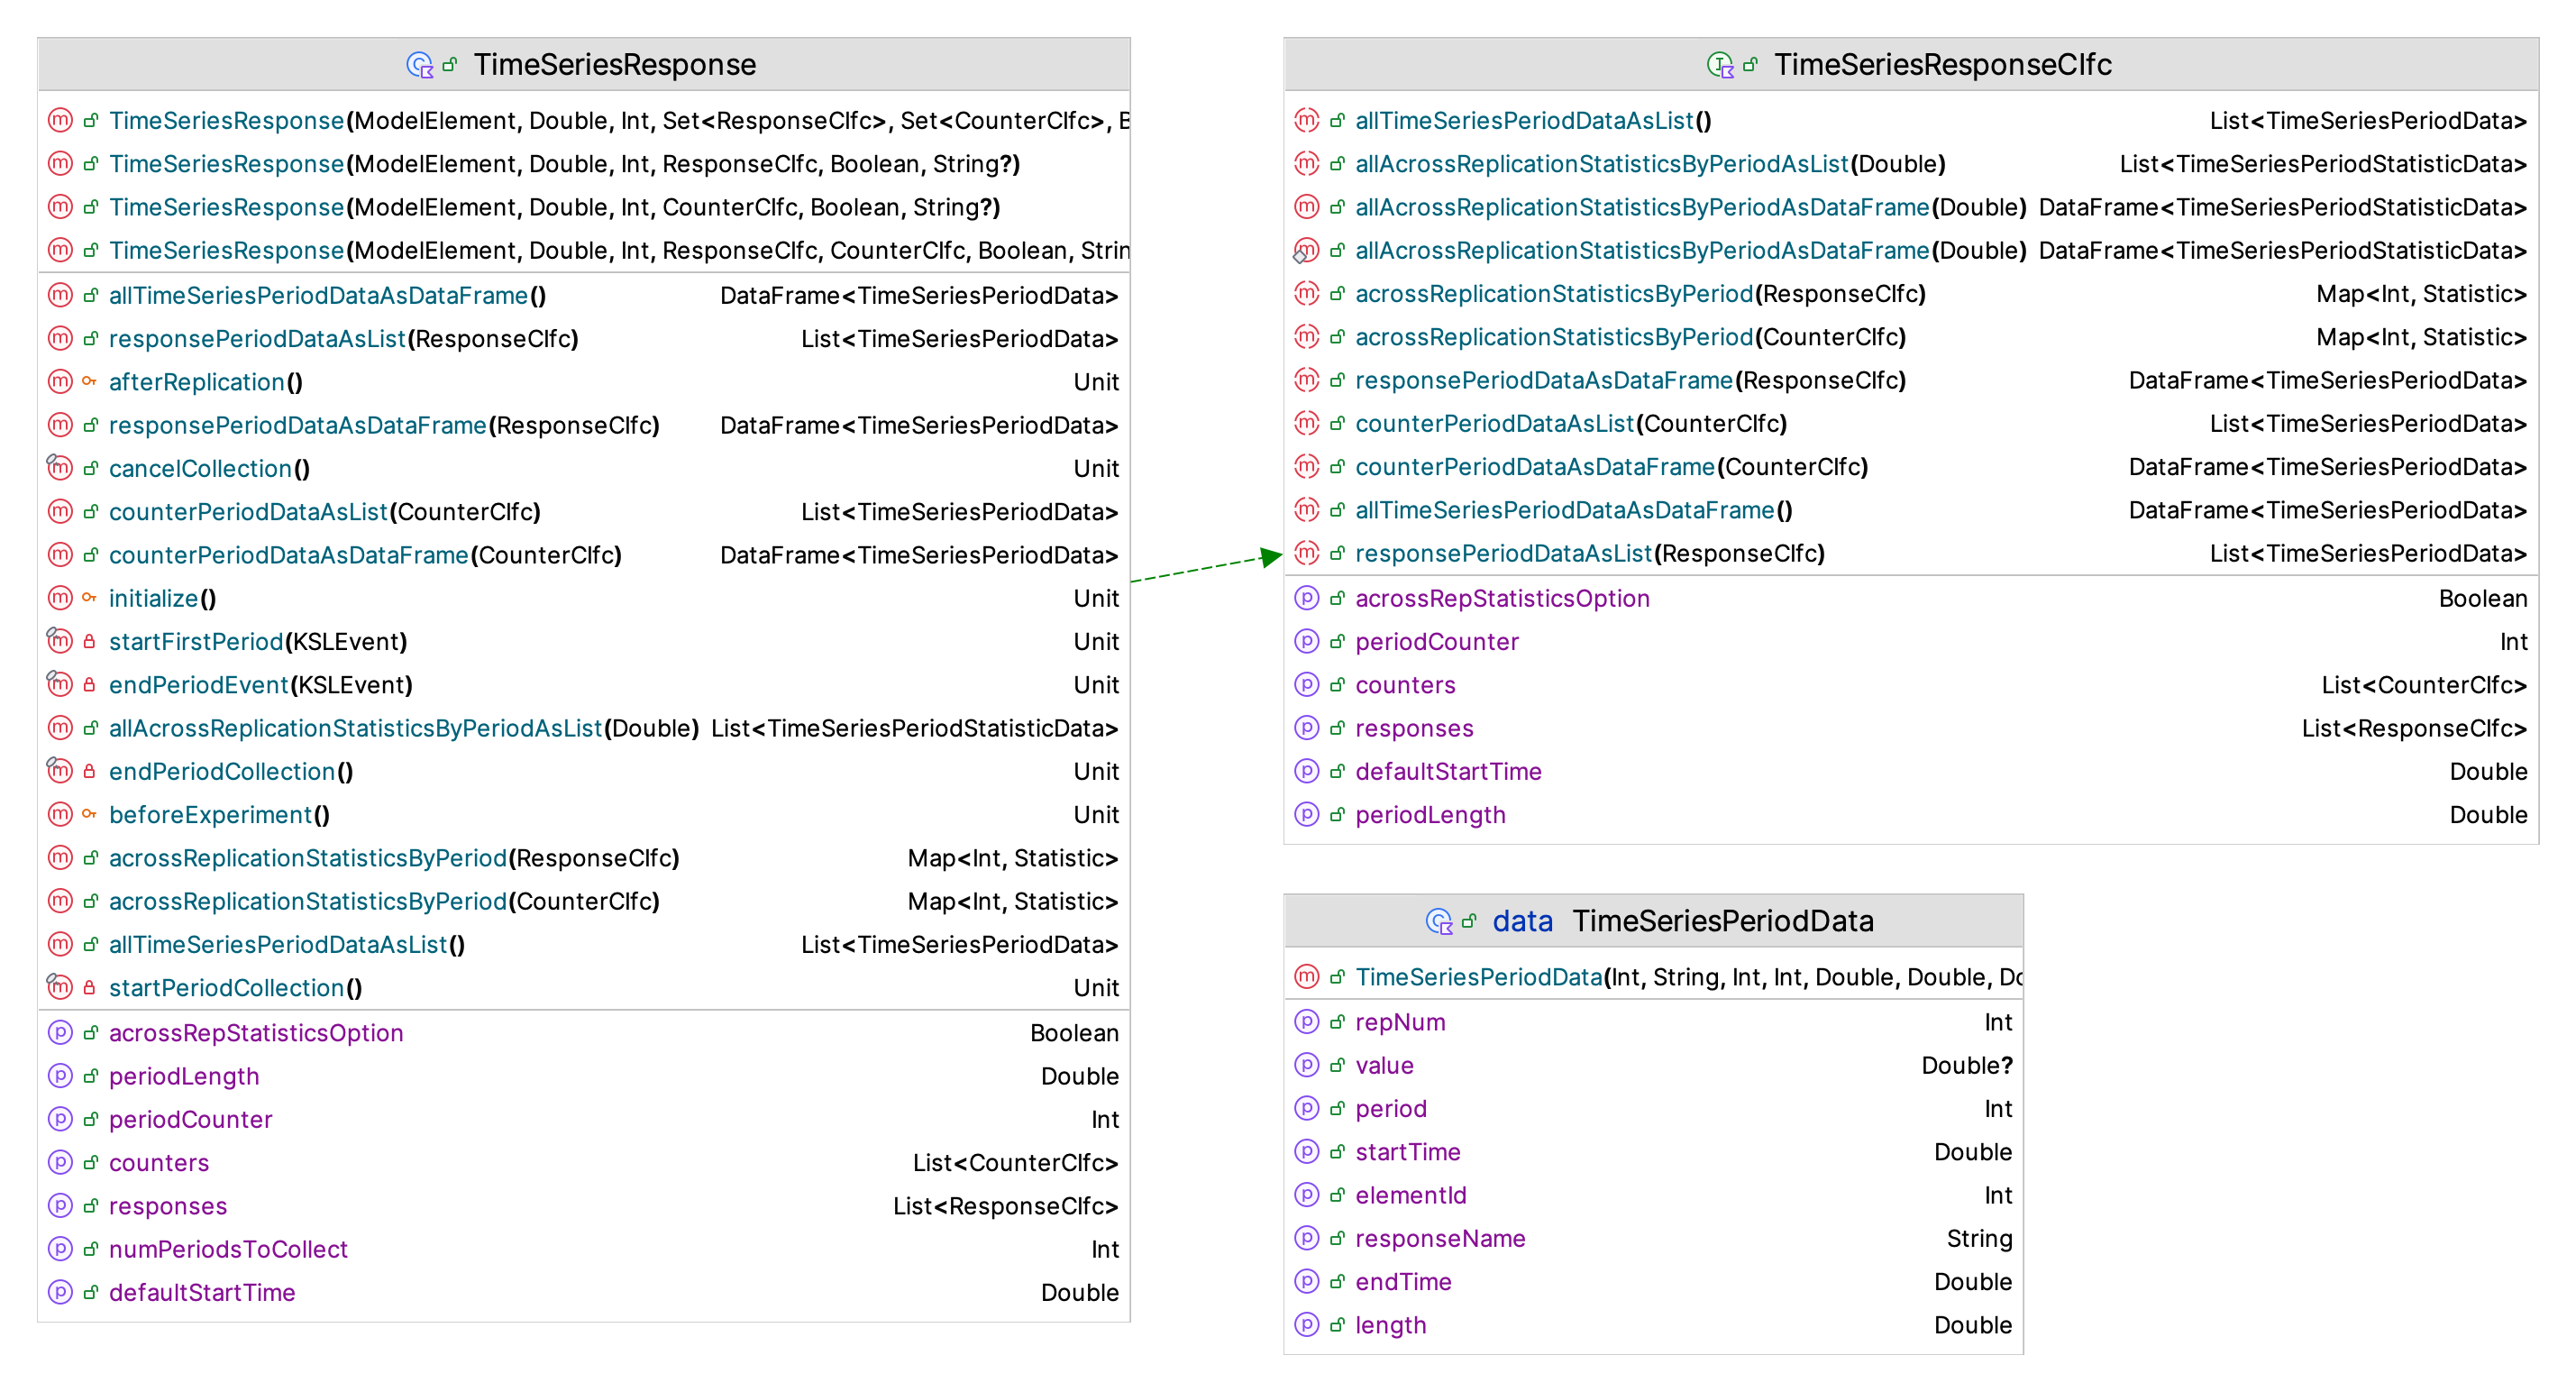The width and height of the screenshot is (2576, 1392).
Task: Click List<ResponseCIfc> type in TimeSeriesResponse
Action: point(1005,1206)
